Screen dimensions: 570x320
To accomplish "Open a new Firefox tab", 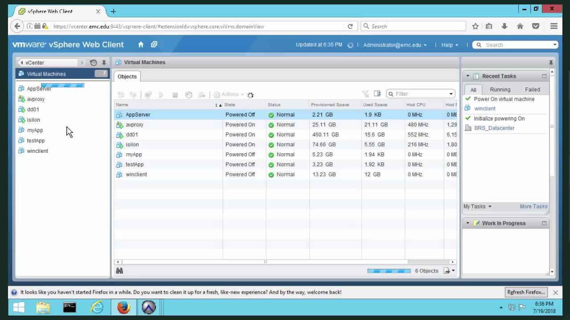I will pos(113,11).
